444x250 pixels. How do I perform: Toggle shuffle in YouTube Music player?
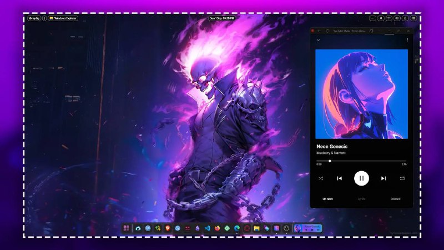pos(321,178)
